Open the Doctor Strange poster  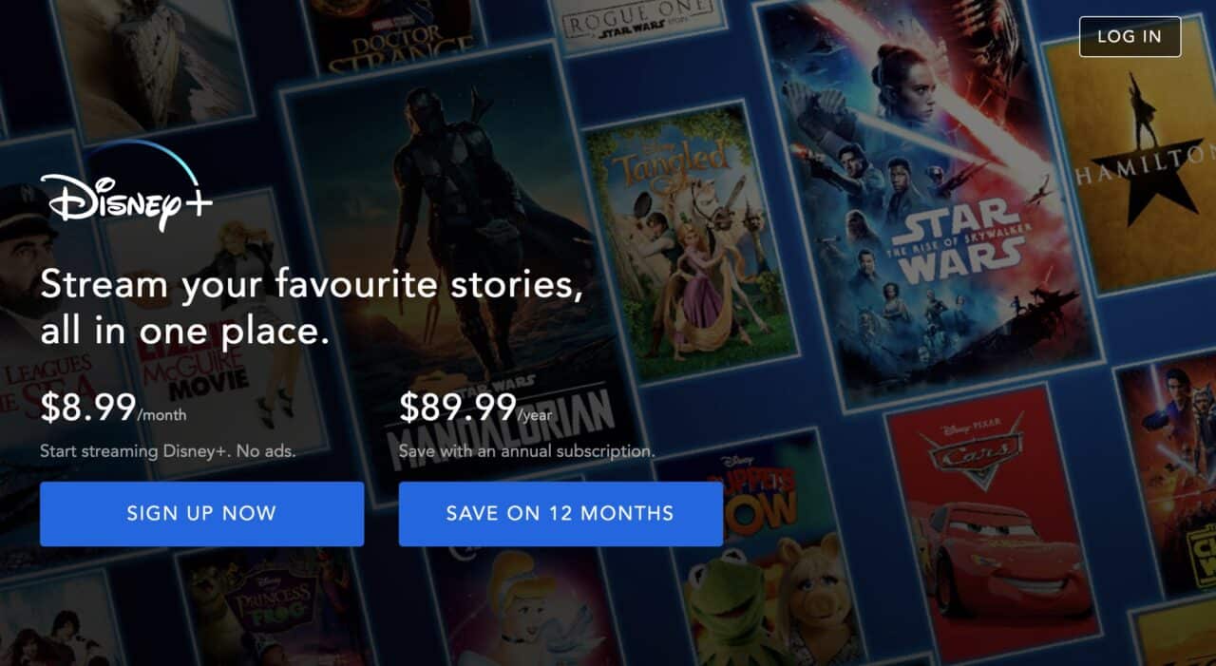pos(389,33)
